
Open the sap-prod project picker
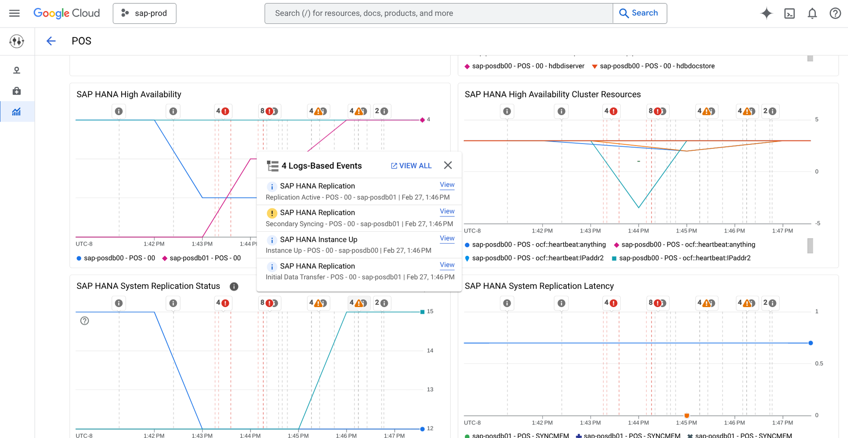[x=145, y=13]
